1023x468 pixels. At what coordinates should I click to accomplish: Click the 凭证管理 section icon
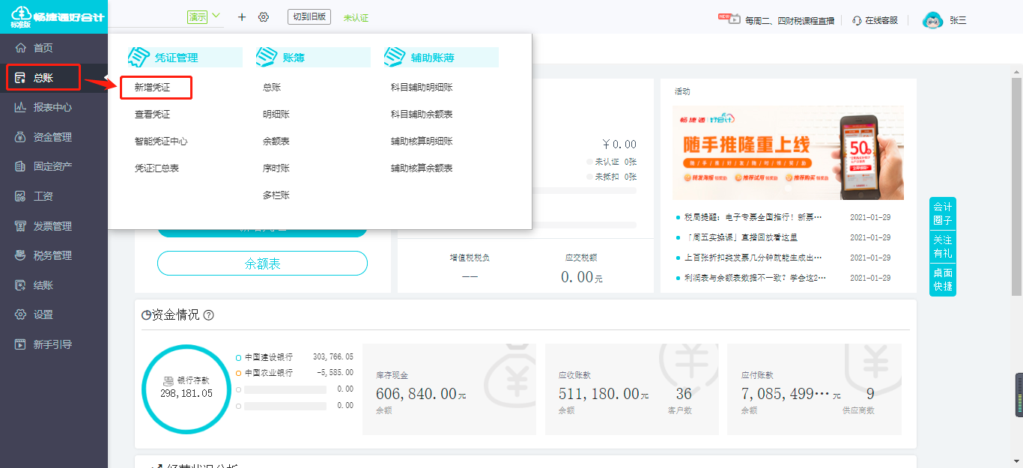pos(139,57)
